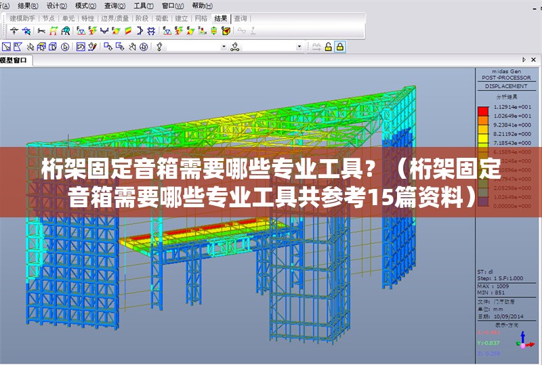Activate Unselect Window tool
The height and width of the screenshot is (365, 542).
coord(108,47)
